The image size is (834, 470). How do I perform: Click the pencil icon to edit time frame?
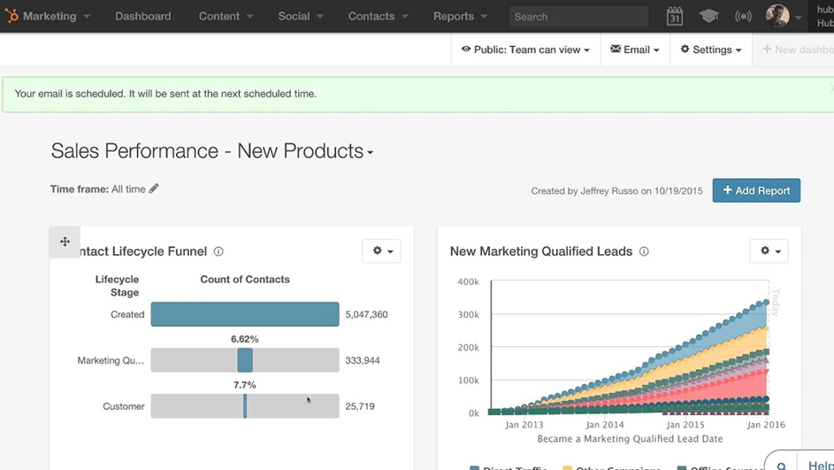tap(154, 189)
